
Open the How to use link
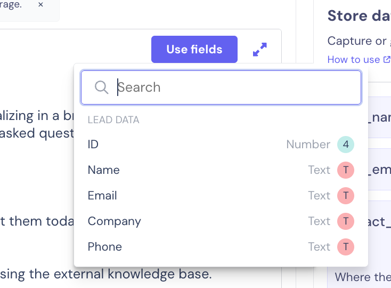tap(353, 60)
